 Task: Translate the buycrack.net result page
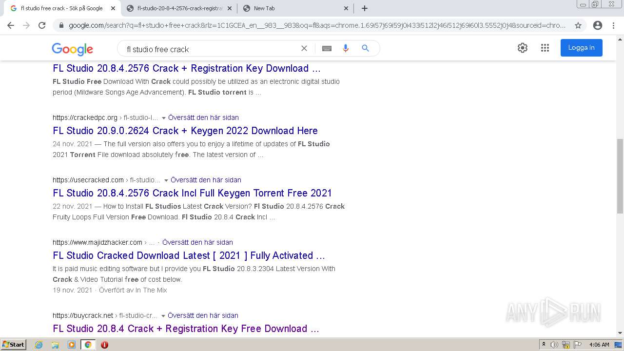click(203, 315)
